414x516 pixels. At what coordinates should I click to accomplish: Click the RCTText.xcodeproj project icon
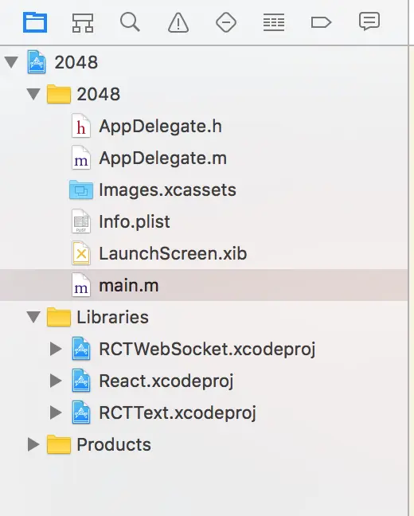point(81,412)
